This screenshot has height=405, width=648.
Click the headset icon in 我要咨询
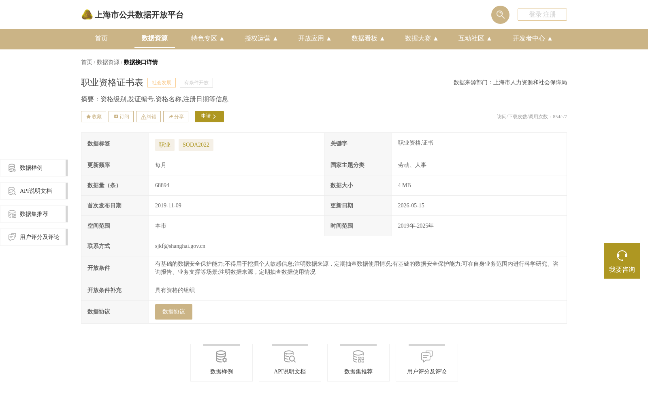622,256
